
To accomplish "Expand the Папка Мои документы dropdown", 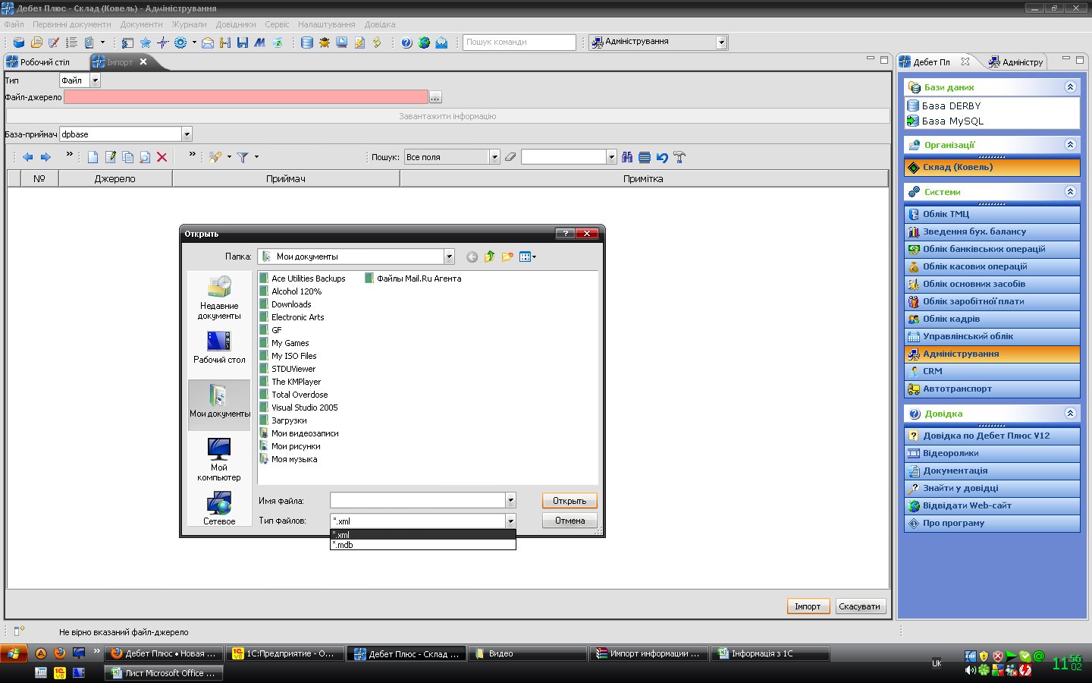I will (x=449, y=257).
